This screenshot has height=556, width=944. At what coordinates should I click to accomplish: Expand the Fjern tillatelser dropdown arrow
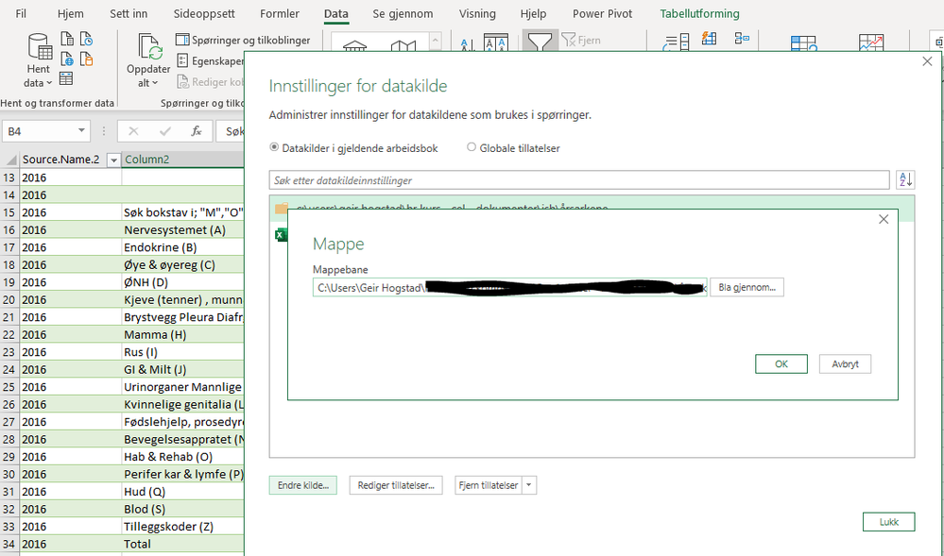[x=530, y=483]
